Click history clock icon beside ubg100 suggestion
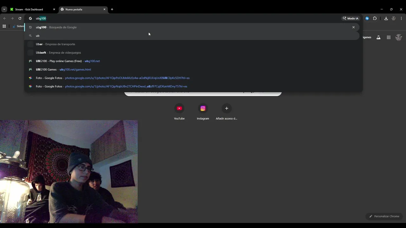 30,27
